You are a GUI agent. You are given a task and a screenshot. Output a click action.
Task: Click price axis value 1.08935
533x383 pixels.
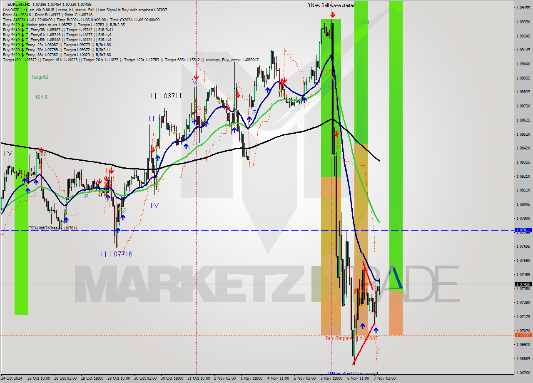coord(523,78)
